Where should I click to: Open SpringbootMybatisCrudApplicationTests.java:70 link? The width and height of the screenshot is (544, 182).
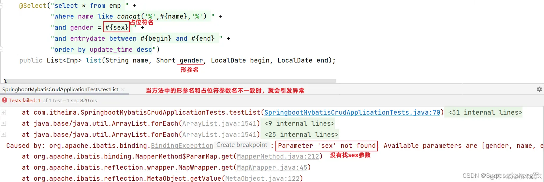click(352, 112)
